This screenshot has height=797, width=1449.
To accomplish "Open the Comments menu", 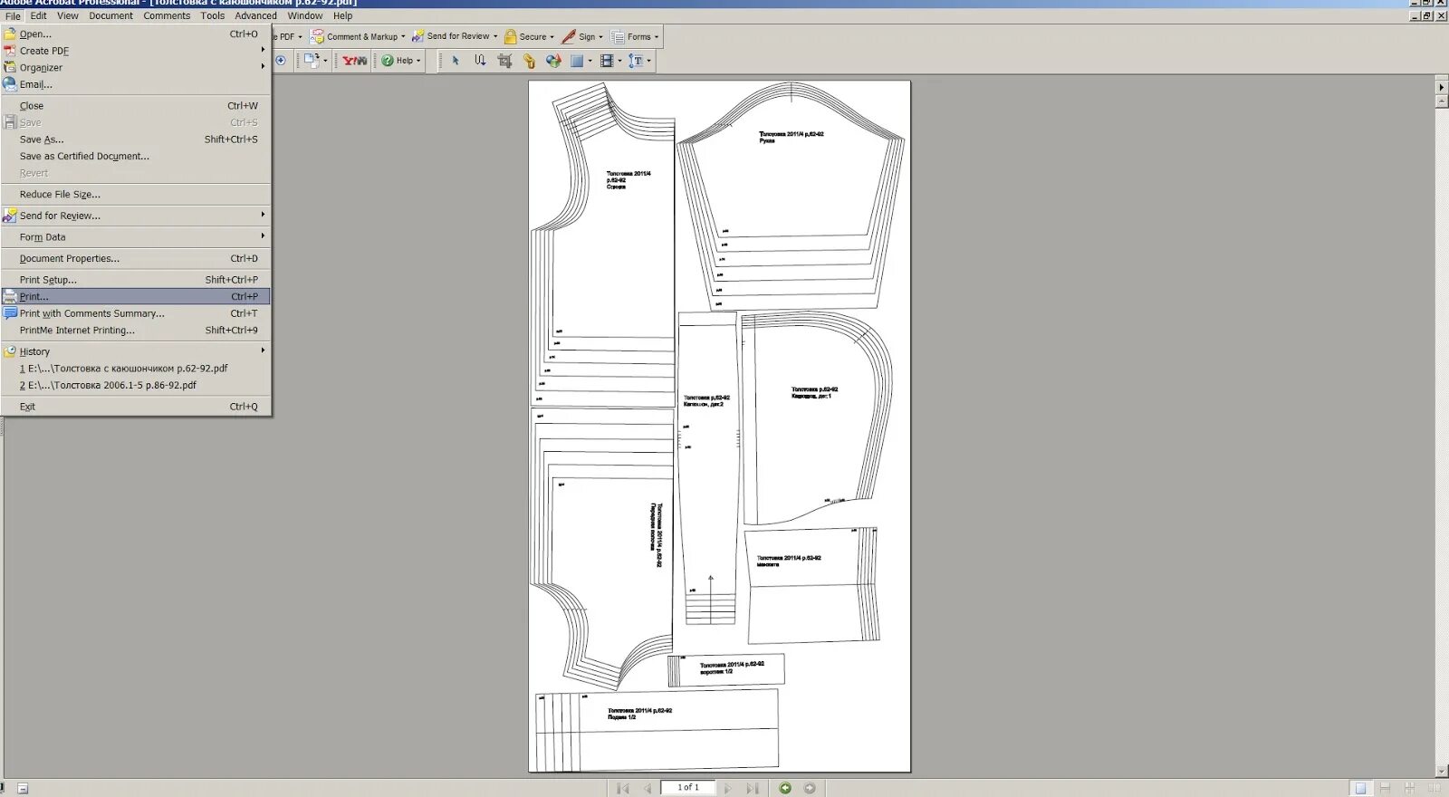I will click(167, 15).
